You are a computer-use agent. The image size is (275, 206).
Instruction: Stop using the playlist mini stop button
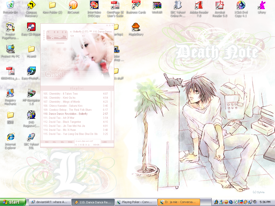[84, 145]
